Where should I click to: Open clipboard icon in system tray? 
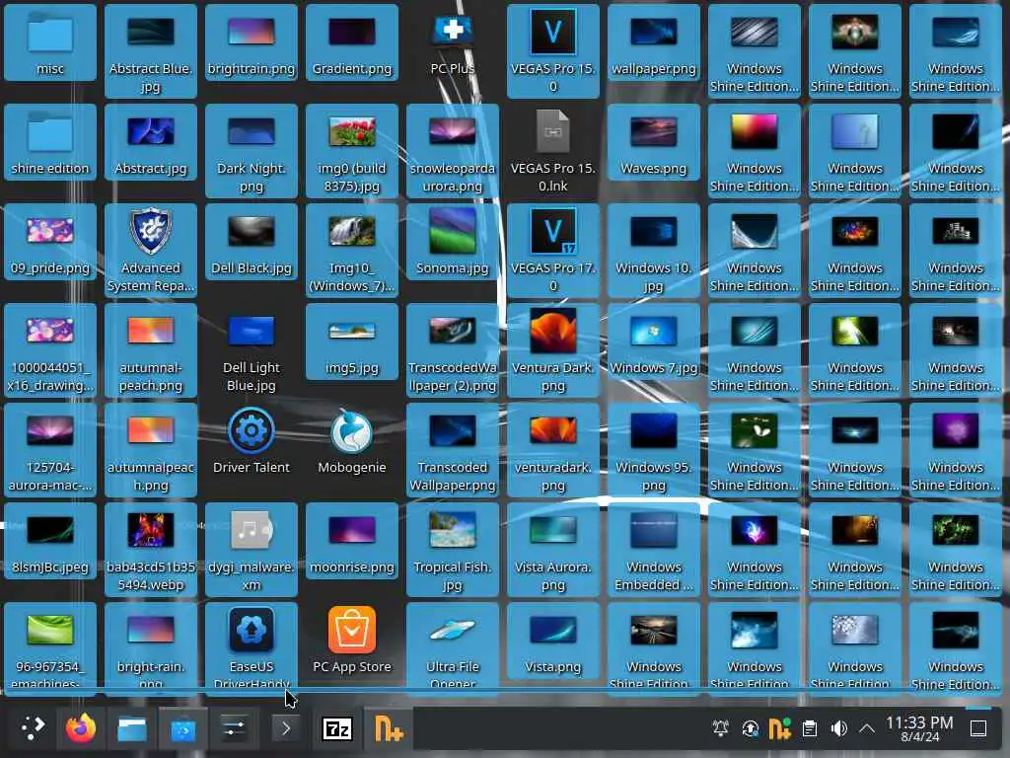pyautogui.click(x=809, y=729)
